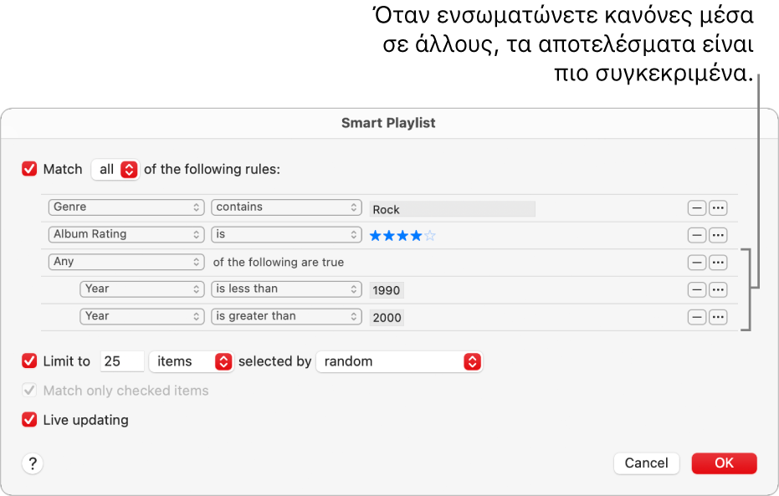
Task: Disable the Limit to option
Action: tap(28, 361)
